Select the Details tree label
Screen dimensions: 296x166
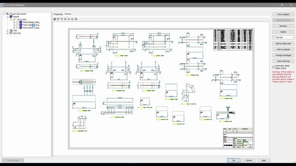coord(16,17)
